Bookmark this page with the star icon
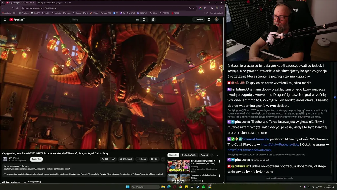 coord(194,8)
